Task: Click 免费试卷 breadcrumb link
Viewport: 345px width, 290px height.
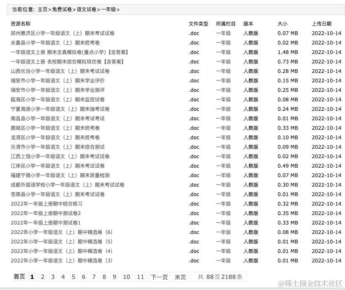Action: tap(62, 9)
